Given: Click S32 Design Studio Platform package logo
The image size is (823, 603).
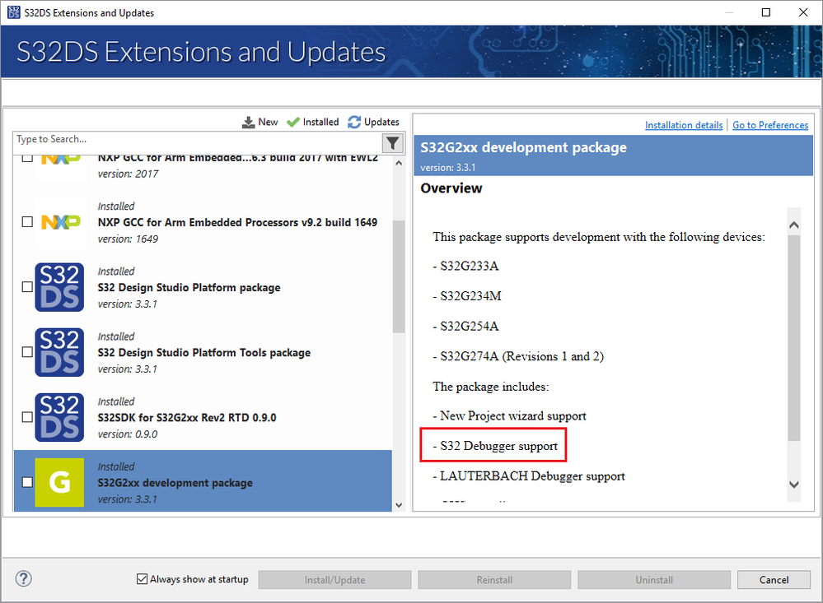Looking at the screenshot, I should pyautogui.click(x=59, y=287).
